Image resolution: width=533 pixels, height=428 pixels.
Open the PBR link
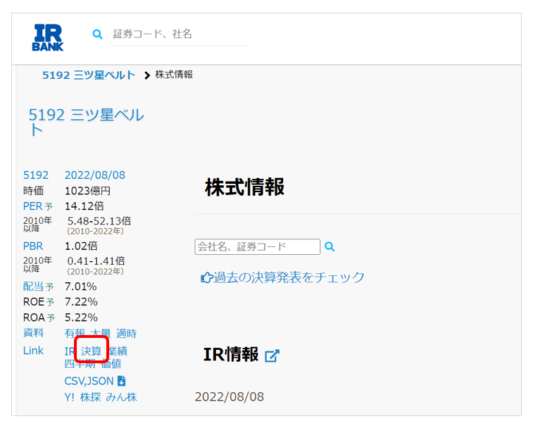pyautogui.click(x=33, y=246)
